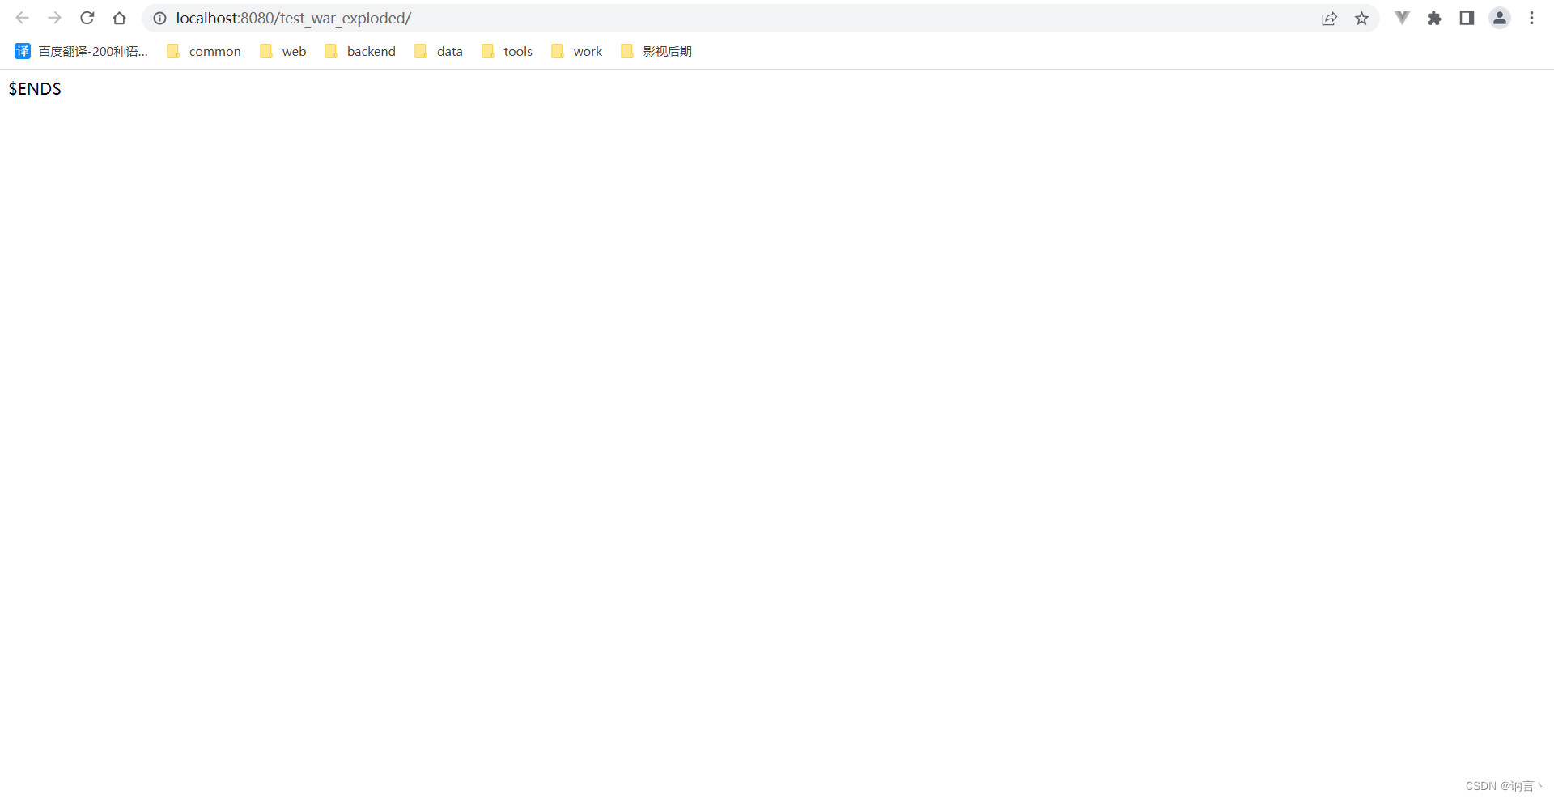1554x799 pixels.
Task: Open the 百度翻译 bookmark
Action: [81, 51]
